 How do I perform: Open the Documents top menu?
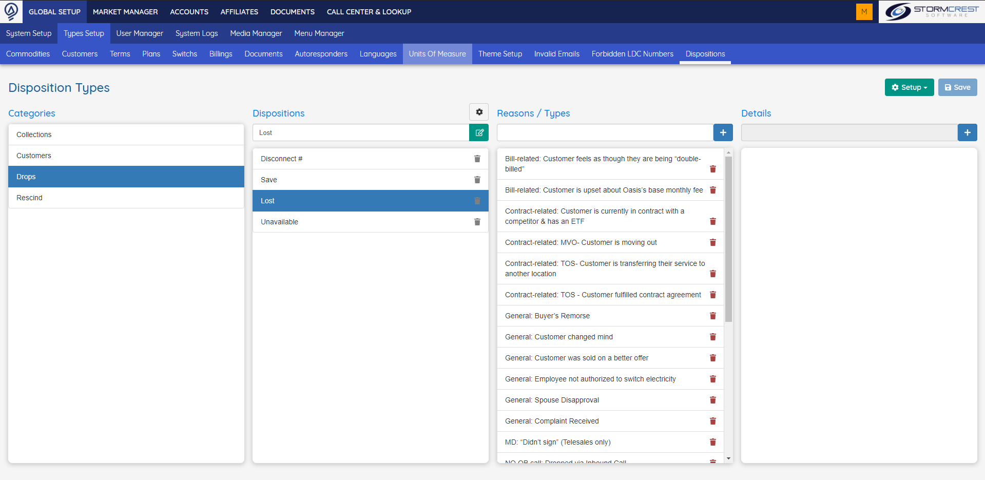tap(293, 11)
